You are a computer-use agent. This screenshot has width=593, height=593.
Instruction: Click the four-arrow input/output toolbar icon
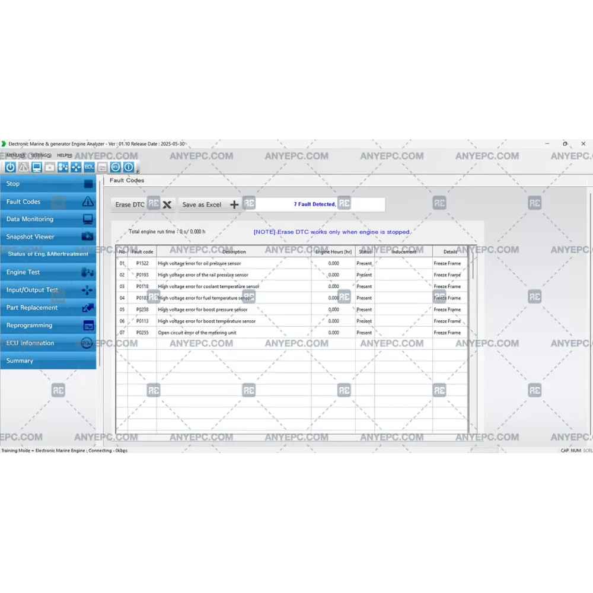tap(76, 167)
